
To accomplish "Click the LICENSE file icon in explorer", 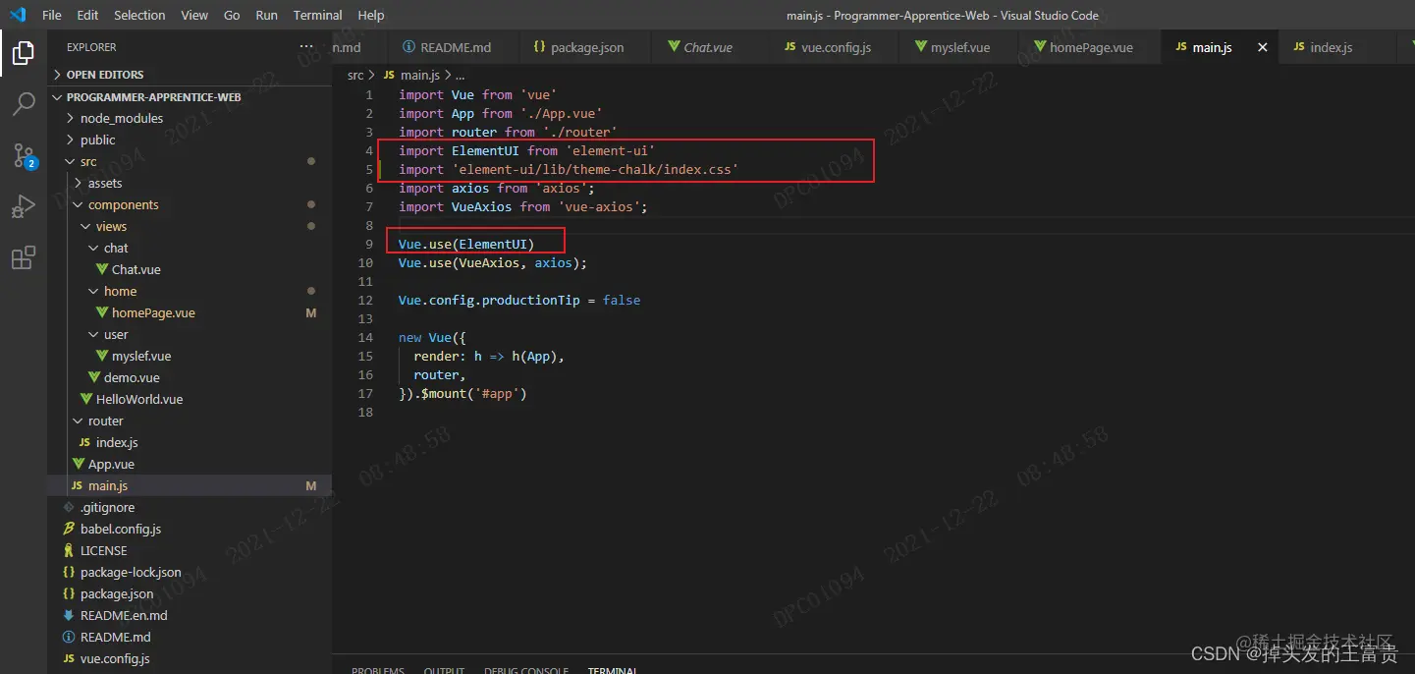I will pyautogui.click(x=69, y=550).
